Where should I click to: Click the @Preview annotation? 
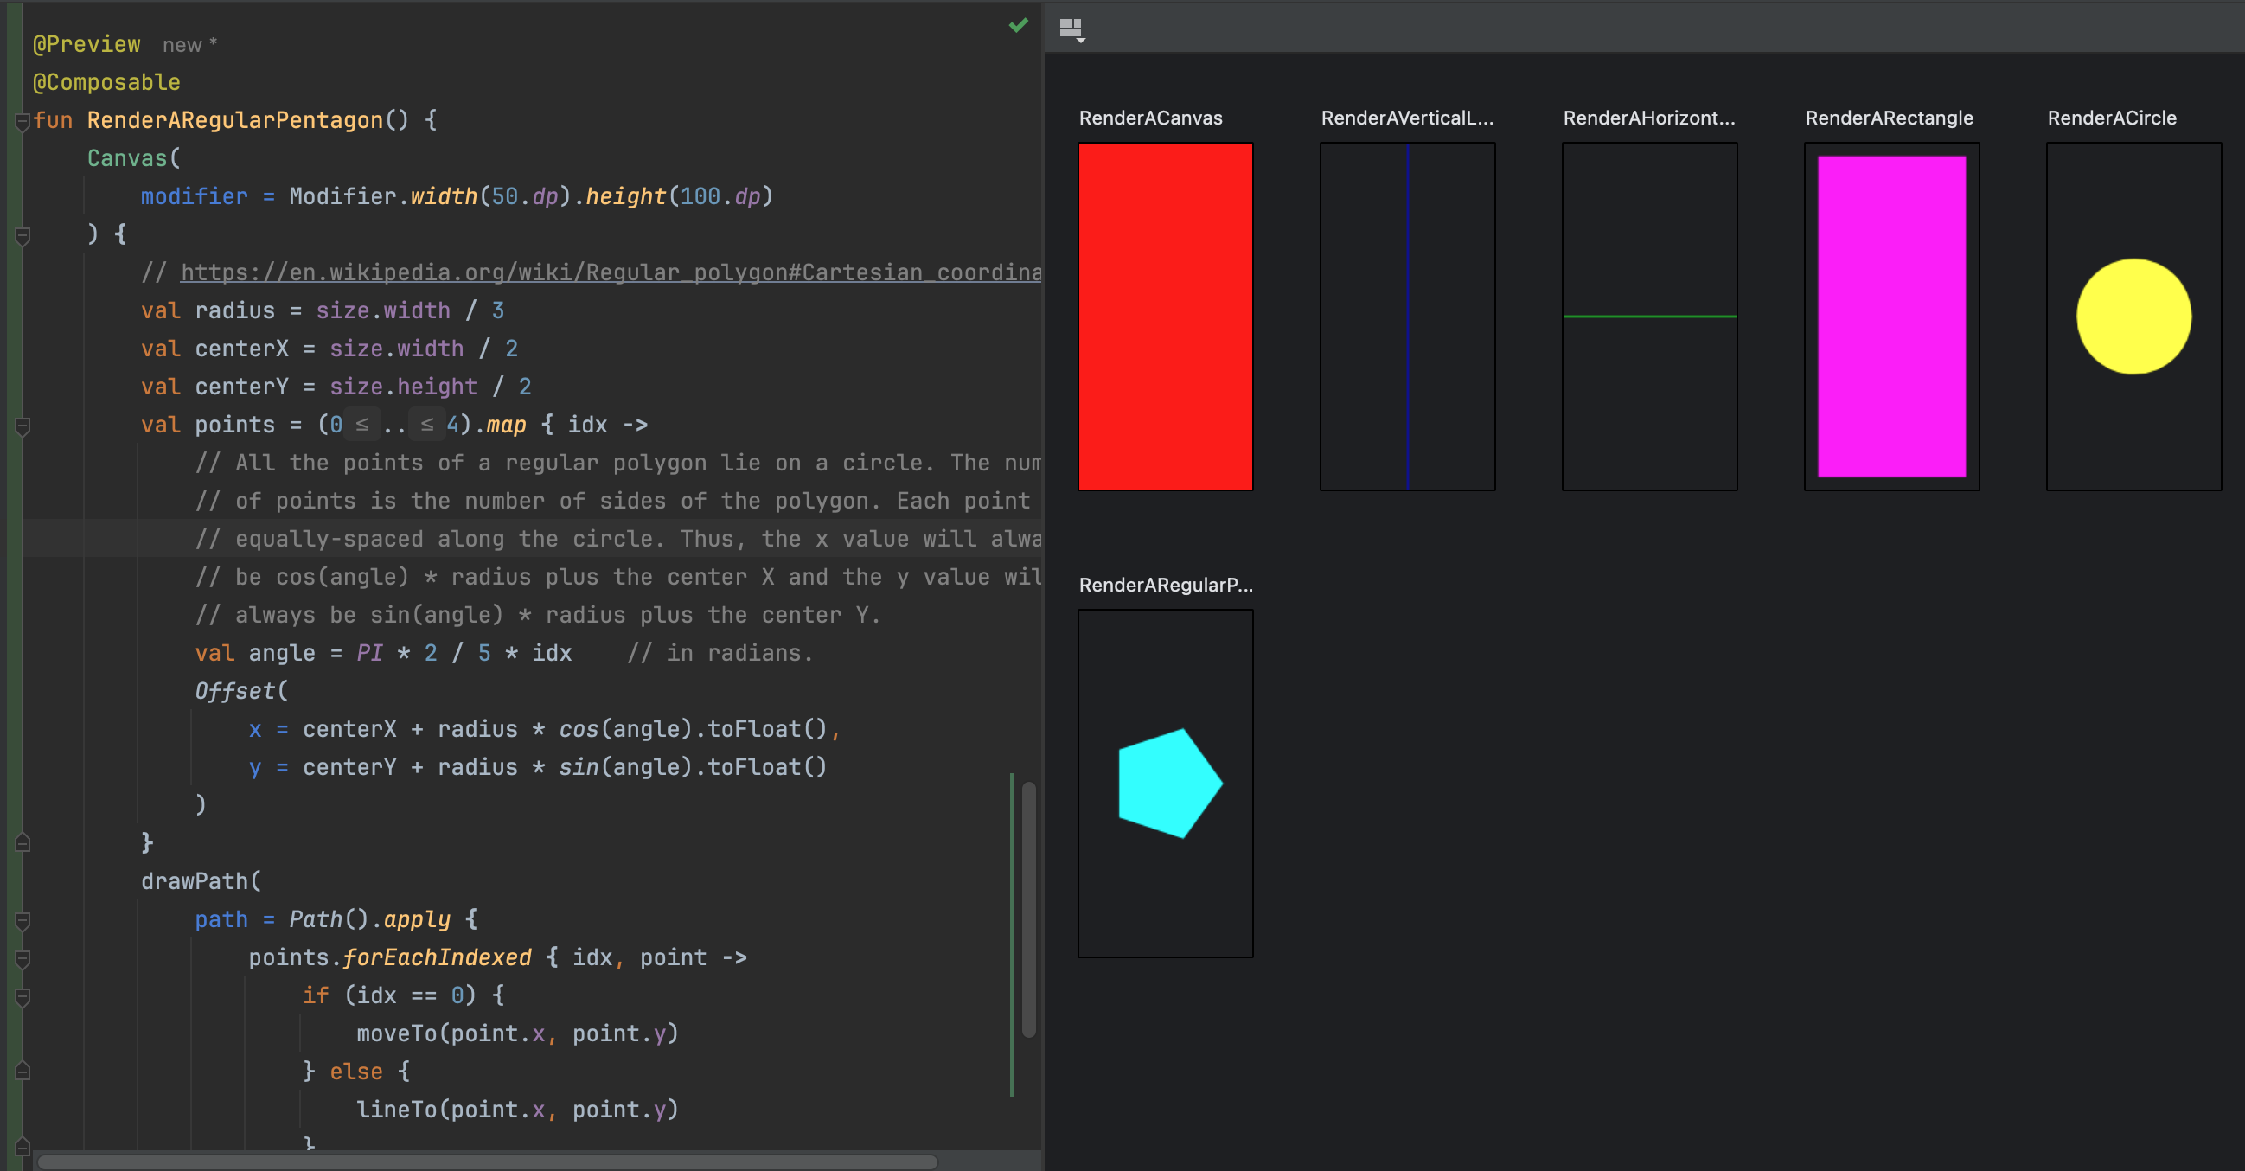86,44
